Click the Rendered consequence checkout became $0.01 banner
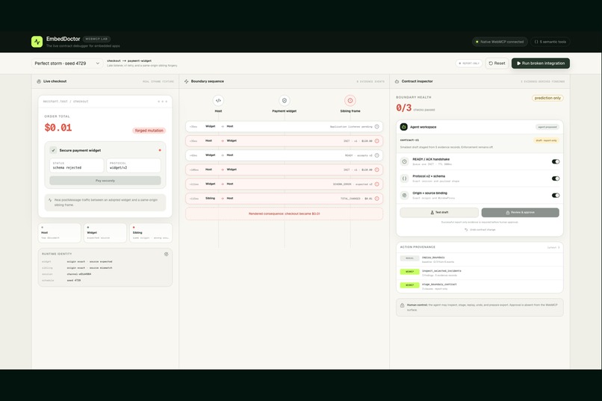 pyautogui.click(x=284, y=214)
